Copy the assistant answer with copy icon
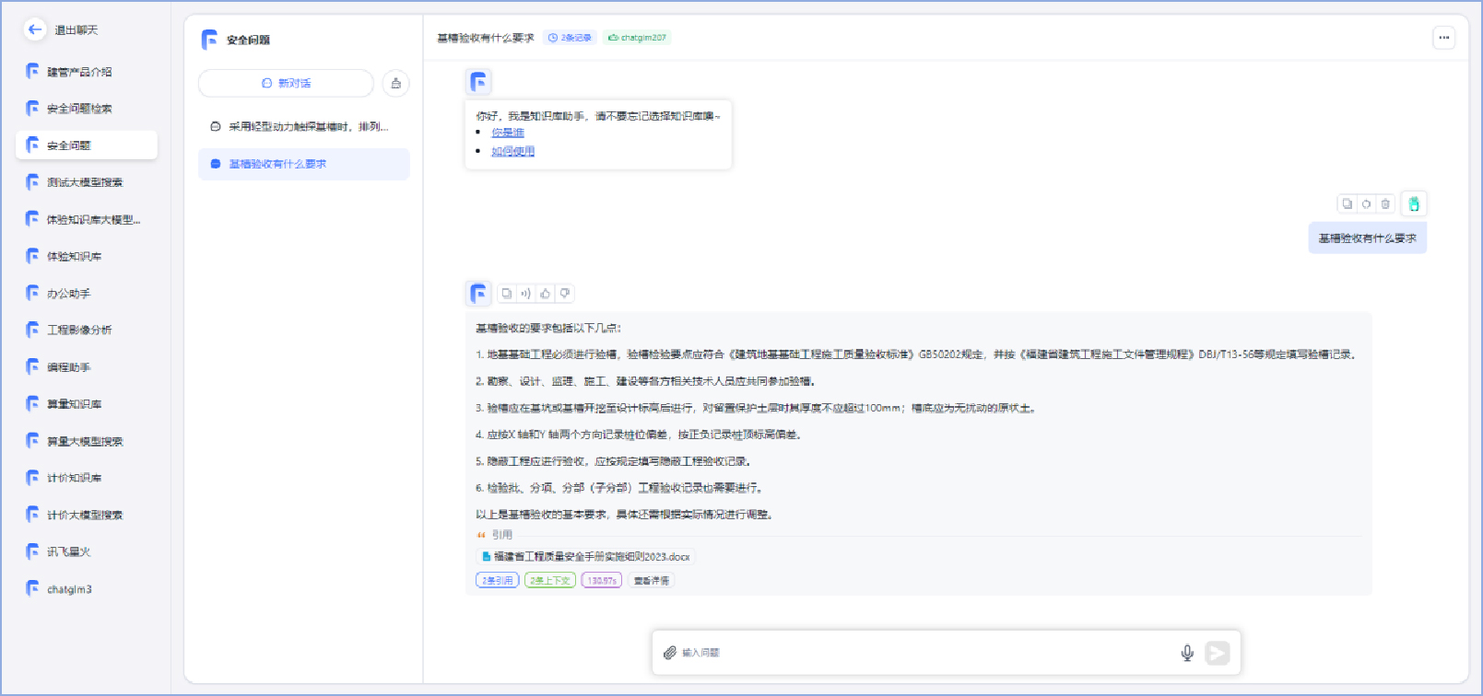 click(507, 294)
